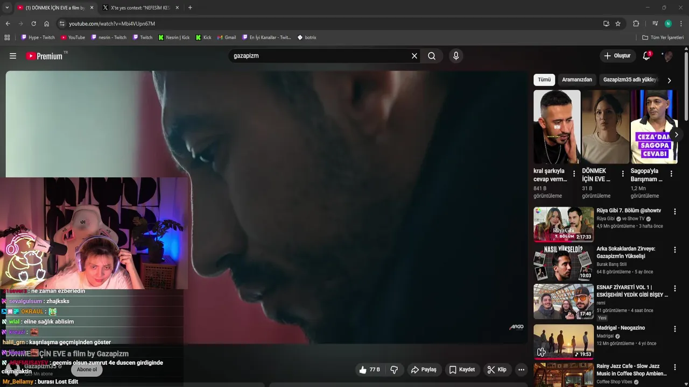Open Hype - Twitch bookmark
689x387 pixels.
point(38,38)
